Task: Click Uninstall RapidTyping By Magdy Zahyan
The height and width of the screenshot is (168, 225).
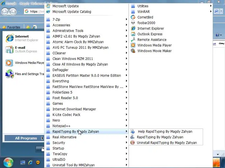Action: point(166,143)
